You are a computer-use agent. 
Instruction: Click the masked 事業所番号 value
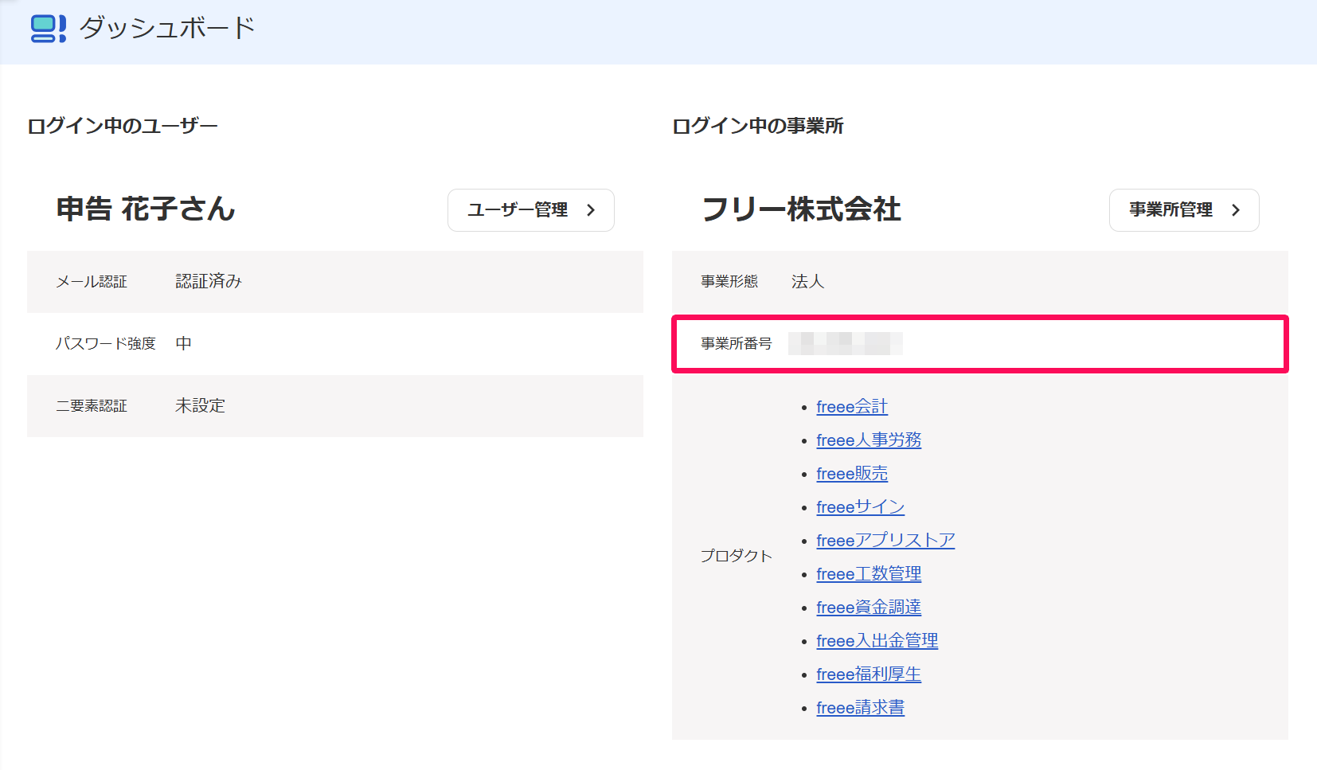pos(846,344)
